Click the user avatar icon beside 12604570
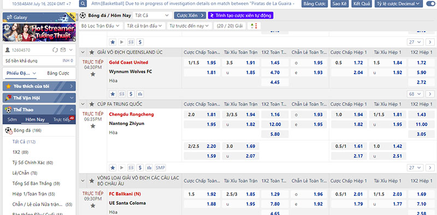Image resolution: width=437 pixels, height=215 pixels. [8, 50]
